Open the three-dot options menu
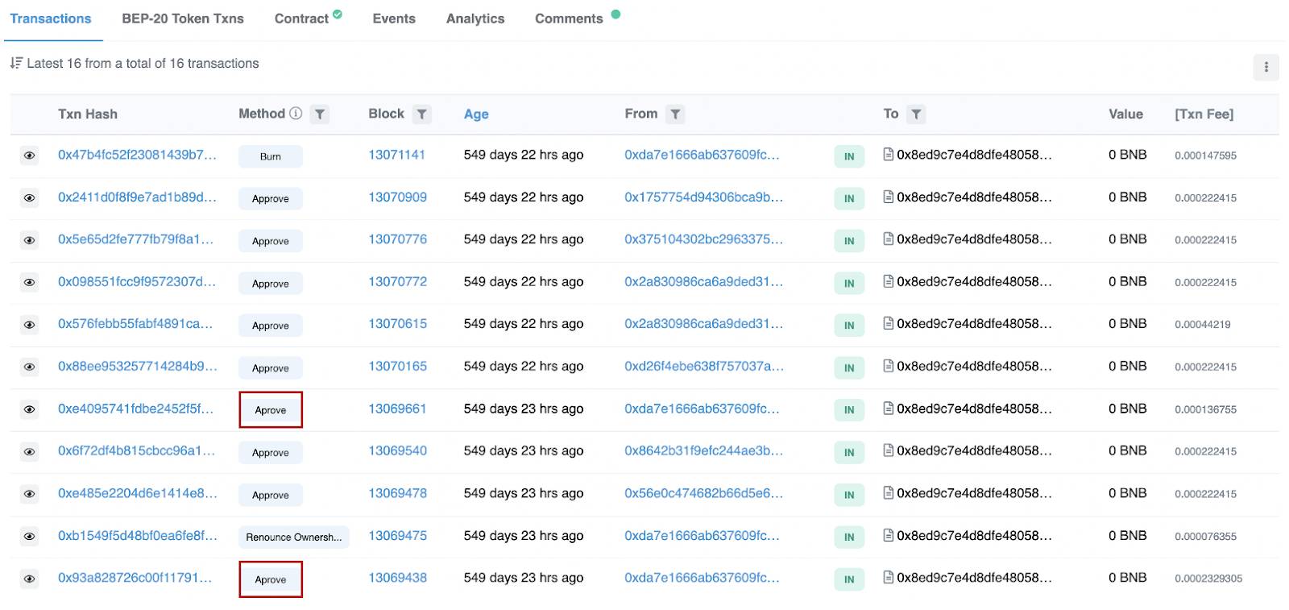The image size is (1289, 610). 1266,67
